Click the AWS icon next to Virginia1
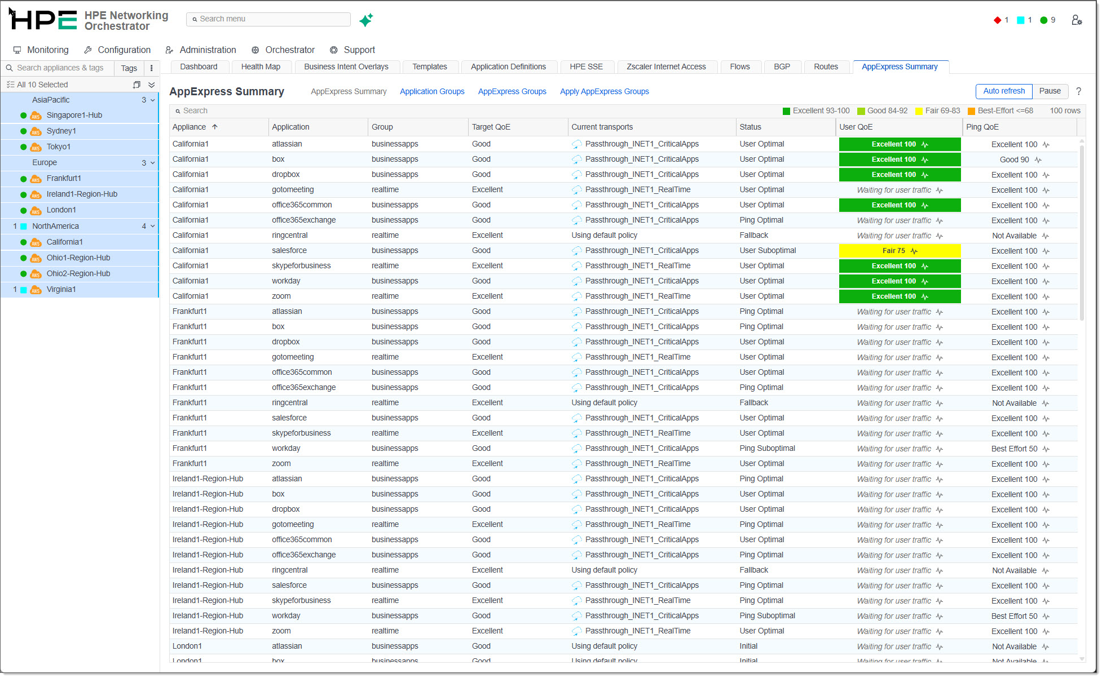 36,290
